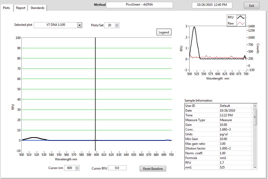Decrease Plots/Set with the down arrow
The width and height of the screenshot is (268, 179).
click(x=117, y=26)
